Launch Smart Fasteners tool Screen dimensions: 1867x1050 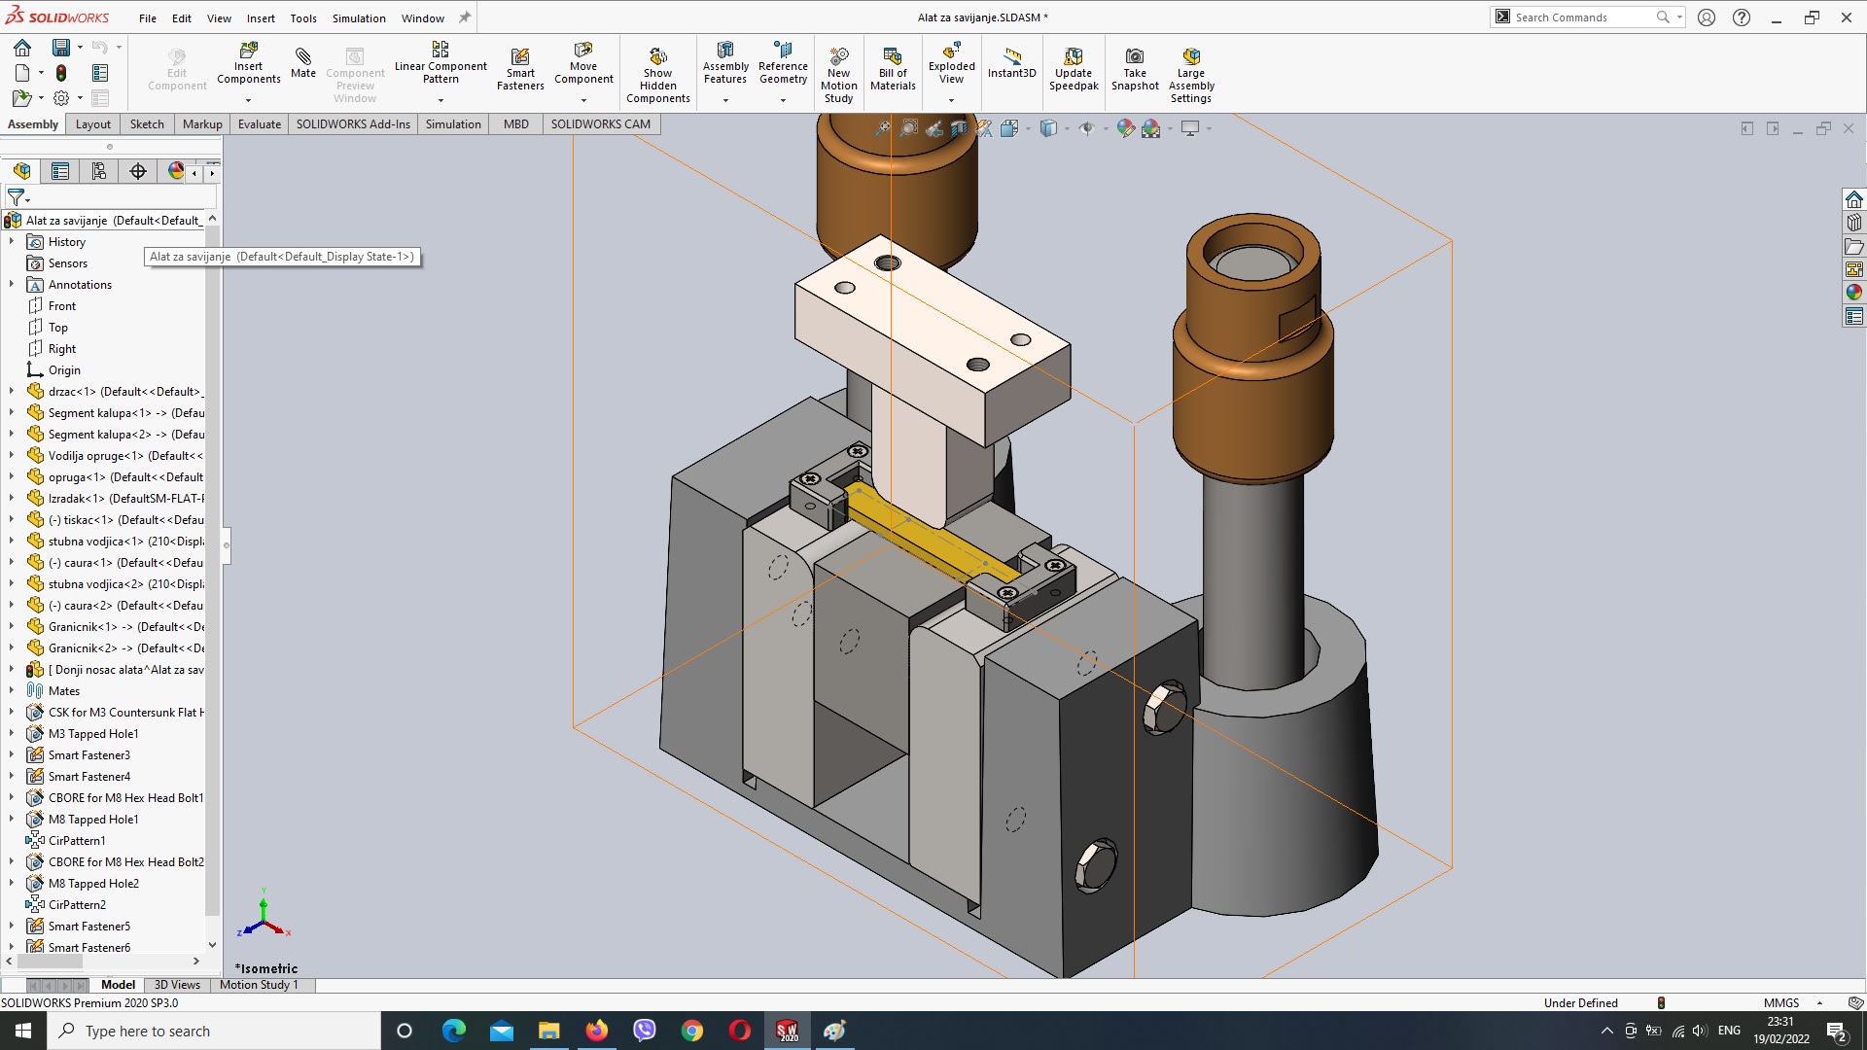pyautogui.click(x=520, y=70)
